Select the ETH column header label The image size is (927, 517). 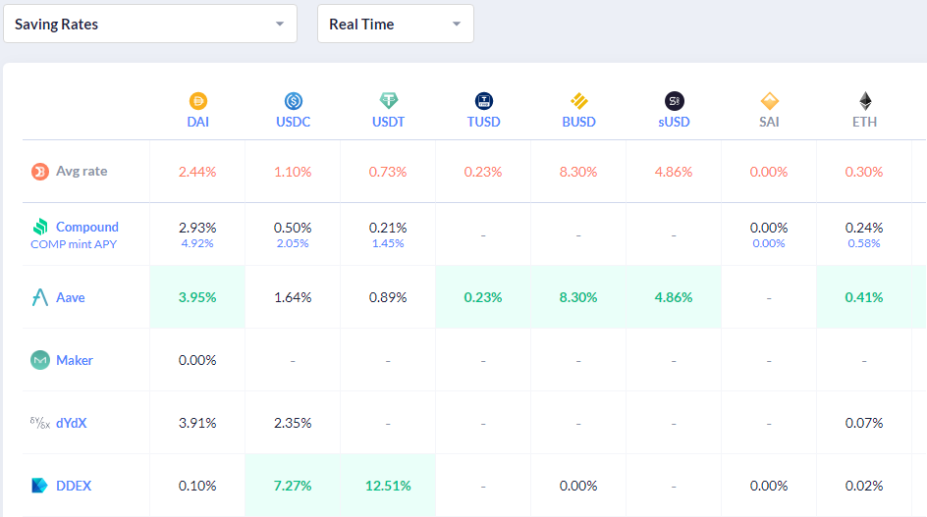click(864, 122)
